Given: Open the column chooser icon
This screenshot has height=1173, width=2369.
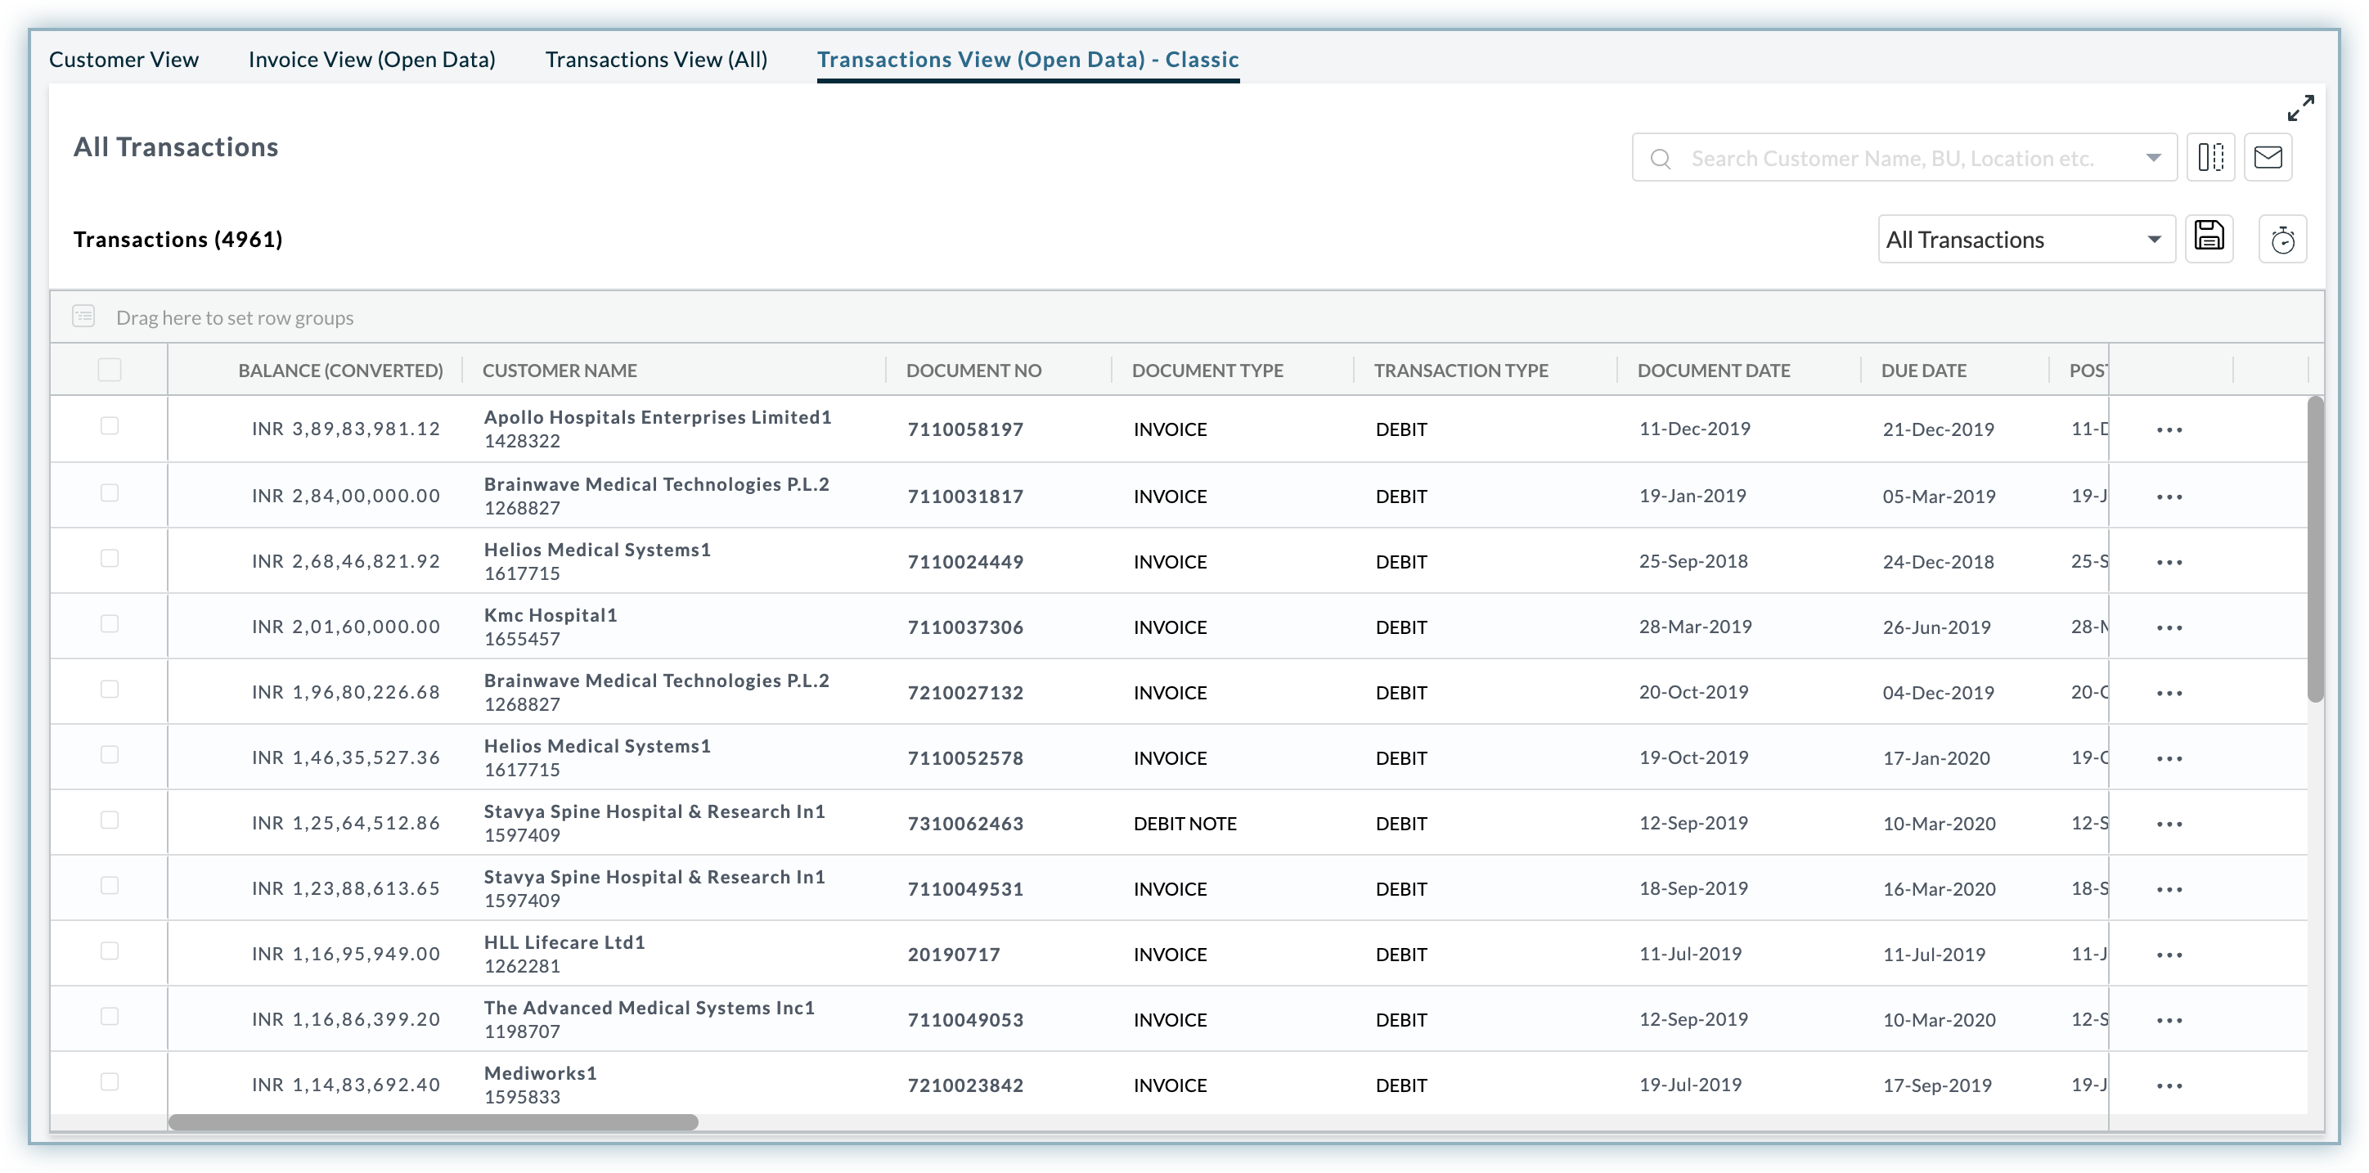Looking at the screenshot, I should 2210,157.
